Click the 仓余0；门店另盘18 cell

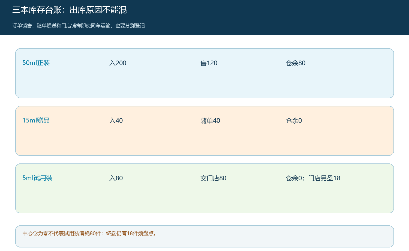click(x=313, y=178)
